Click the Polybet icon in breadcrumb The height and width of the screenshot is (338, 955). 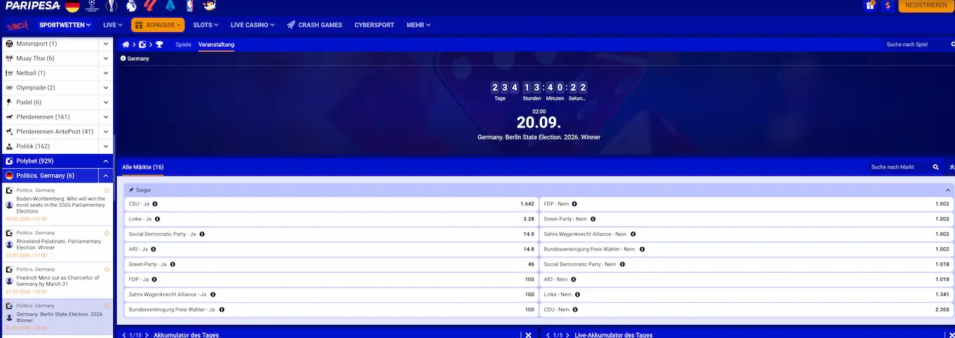click(143, 45)
